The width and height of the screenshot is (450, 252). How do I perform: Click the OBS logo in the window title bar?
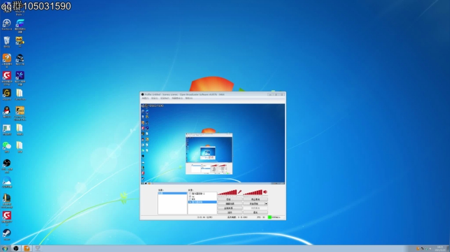click(x=142, y=94)
